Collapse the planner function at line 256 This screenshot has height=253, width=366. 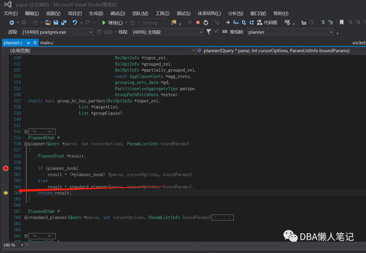click(x=26, y=144)
